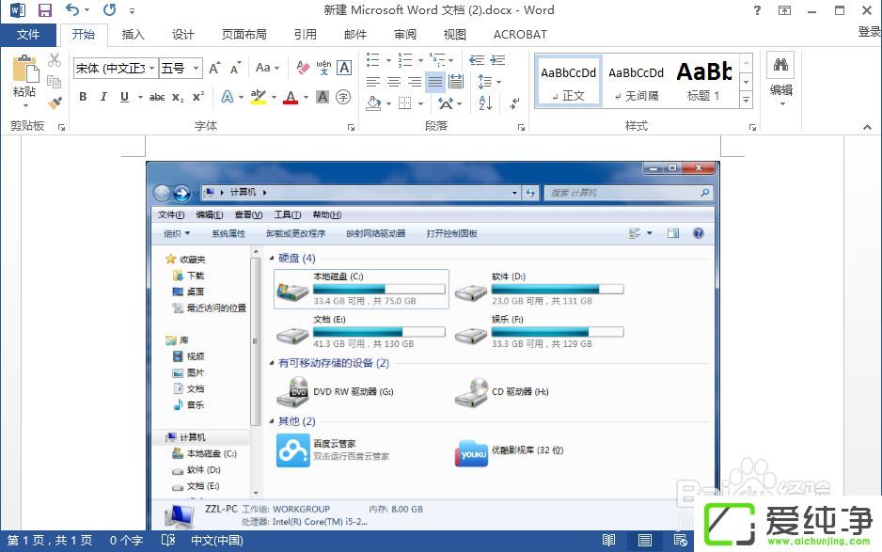
Task: Switch to the 插入 ribbon tab
Action: coord(132,35)
